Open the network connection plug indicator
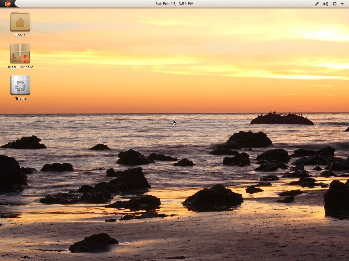This screenshot has width=349, height=261. 317,4
